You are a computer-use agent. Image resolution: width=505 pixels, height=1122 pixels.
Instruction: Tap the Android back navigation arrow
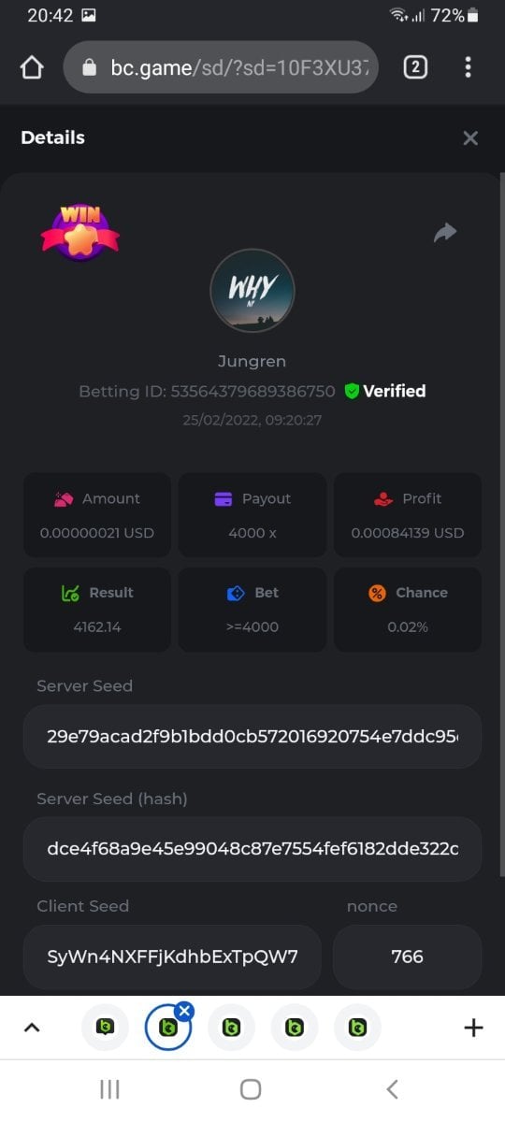(x=393, y=1089)
